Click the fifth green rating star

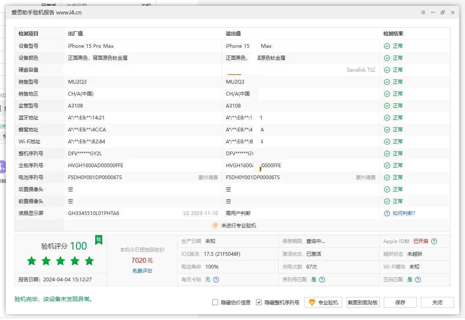tap(89, 261)
